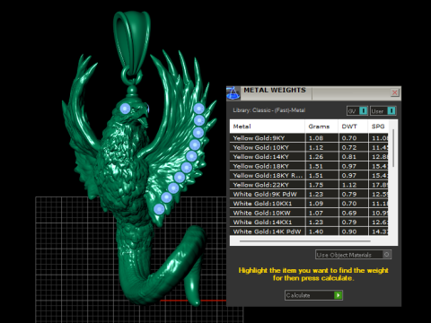Toggle the GV switch
Screen dimensions: 431x323
pyautogui.click(x=357, y=111)
